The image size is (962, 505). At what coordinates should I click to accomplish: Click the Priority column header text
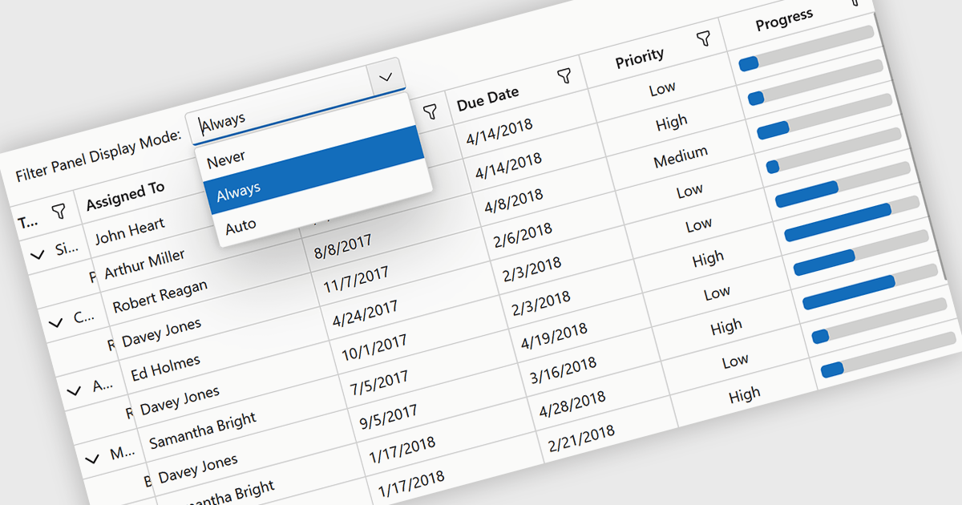pos(639,57)
